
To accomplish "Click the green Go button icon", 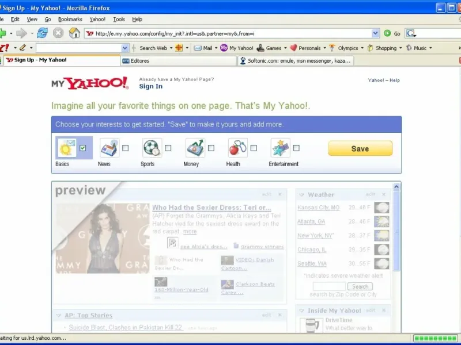I will click(387, 33).
